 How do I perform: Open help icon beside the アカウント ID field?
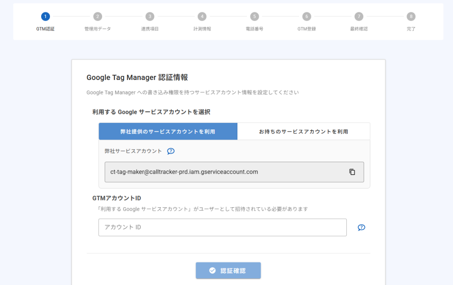tap(361, 228)
